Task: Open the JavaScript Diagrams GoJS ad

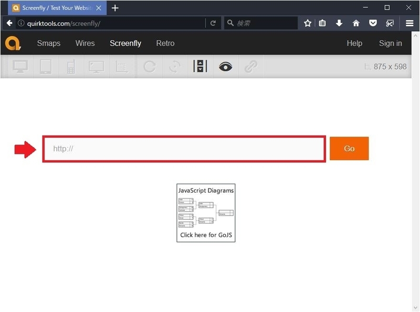Action: (x=206, y=213)
